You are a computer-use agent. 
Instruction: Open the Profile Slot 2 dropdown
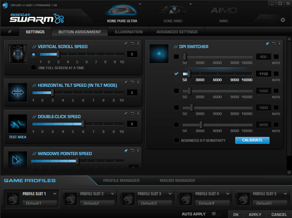(112, 194)
